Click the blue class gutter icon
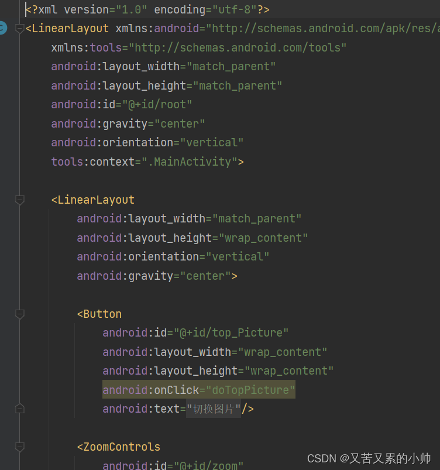The image size is (440, 470). coord(2,28)
